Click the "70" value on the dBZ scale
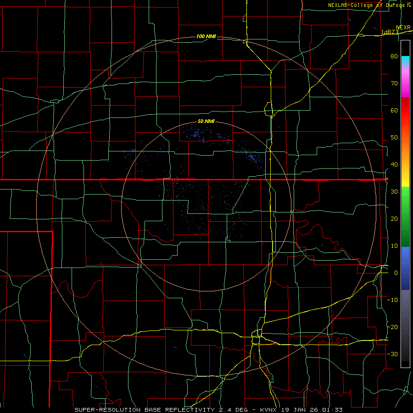413x413 pixels. (x=394, y=83)
